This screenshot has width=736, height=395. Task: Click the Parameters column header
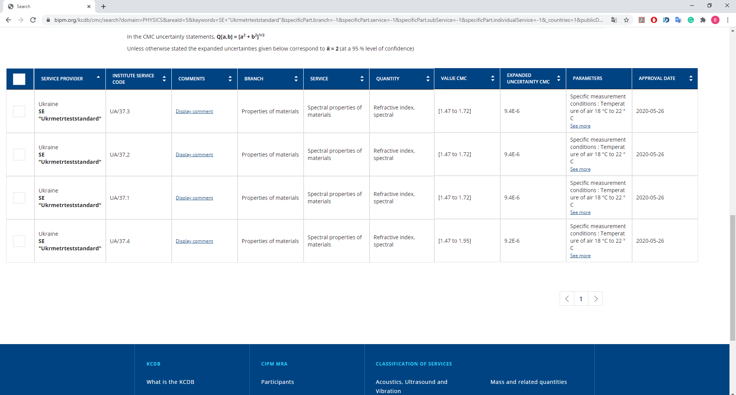599,78
